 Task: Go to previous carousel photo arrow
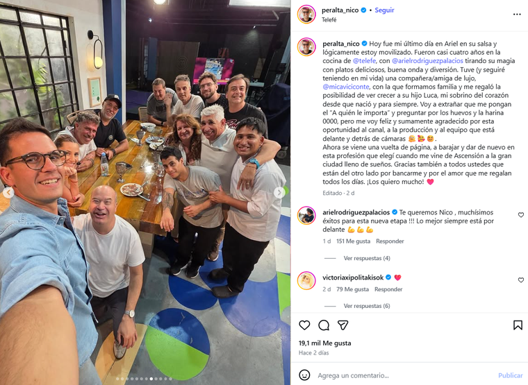pyautogui.click(x=8, y=193)
